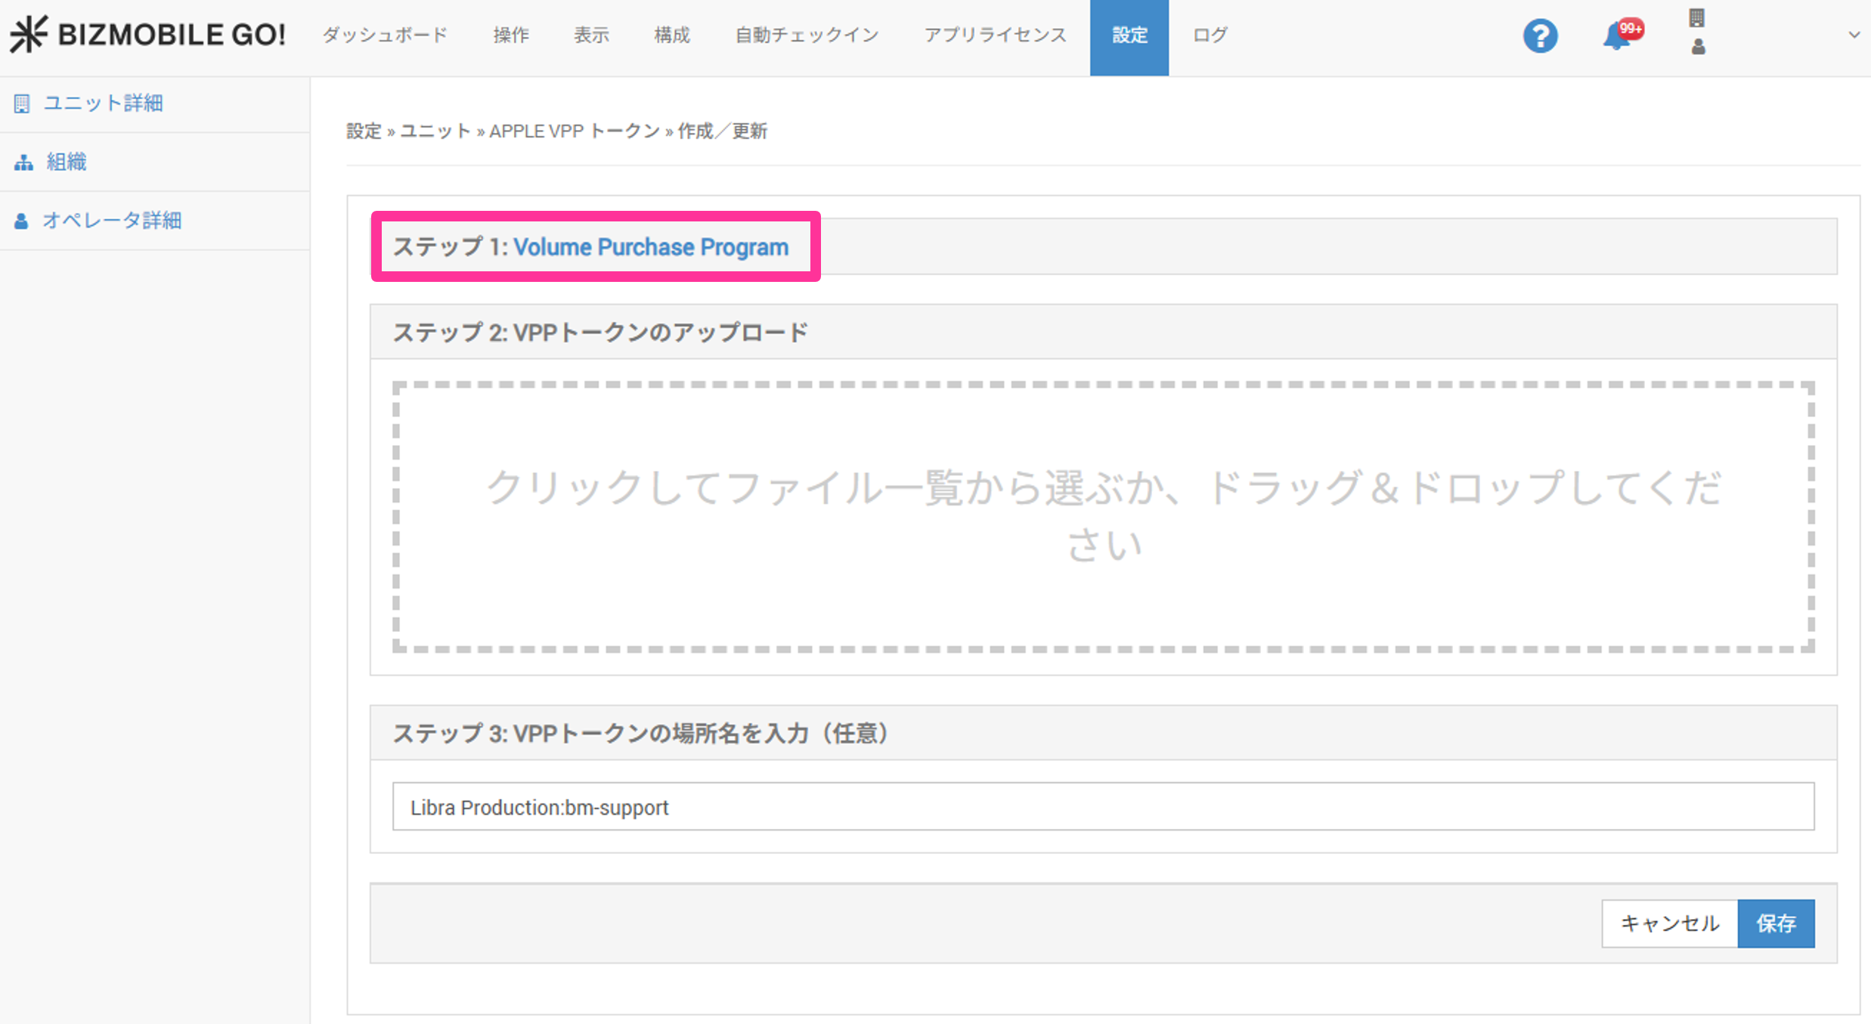Click the VPP token file drop area
The image size is (1871, 1024).
1103,517
